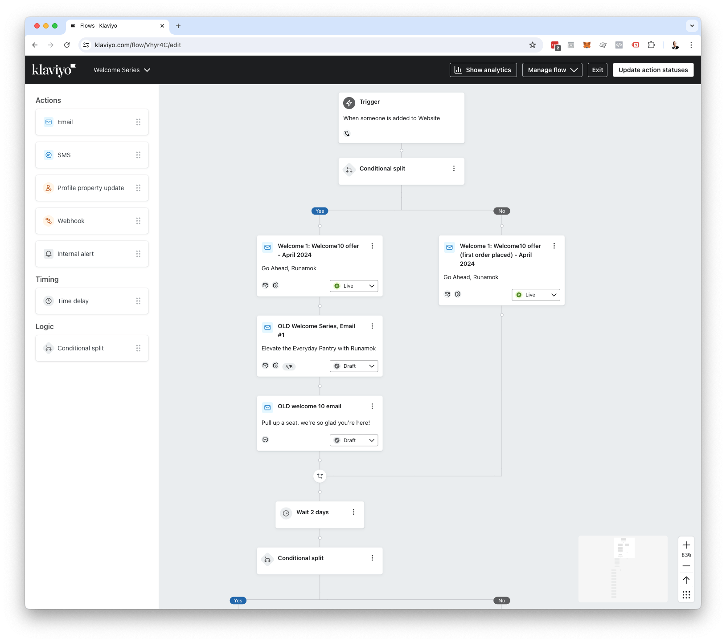Open Manage flow dropdown
Image resolution: width=726 pixels, height=642 pixels.
552,70
